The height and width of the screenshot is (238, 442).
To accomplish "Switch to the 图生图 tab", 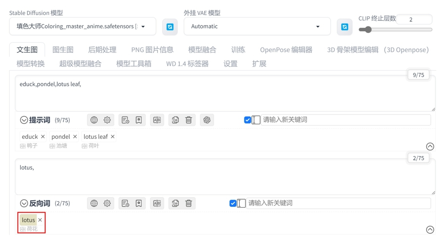I will 63,50.
